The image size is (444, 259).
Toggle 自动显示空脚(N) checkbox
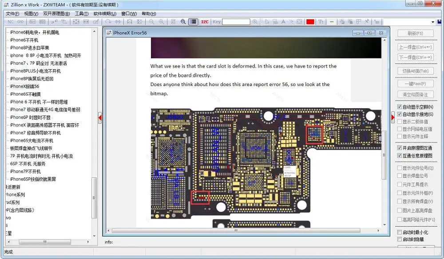400,107
